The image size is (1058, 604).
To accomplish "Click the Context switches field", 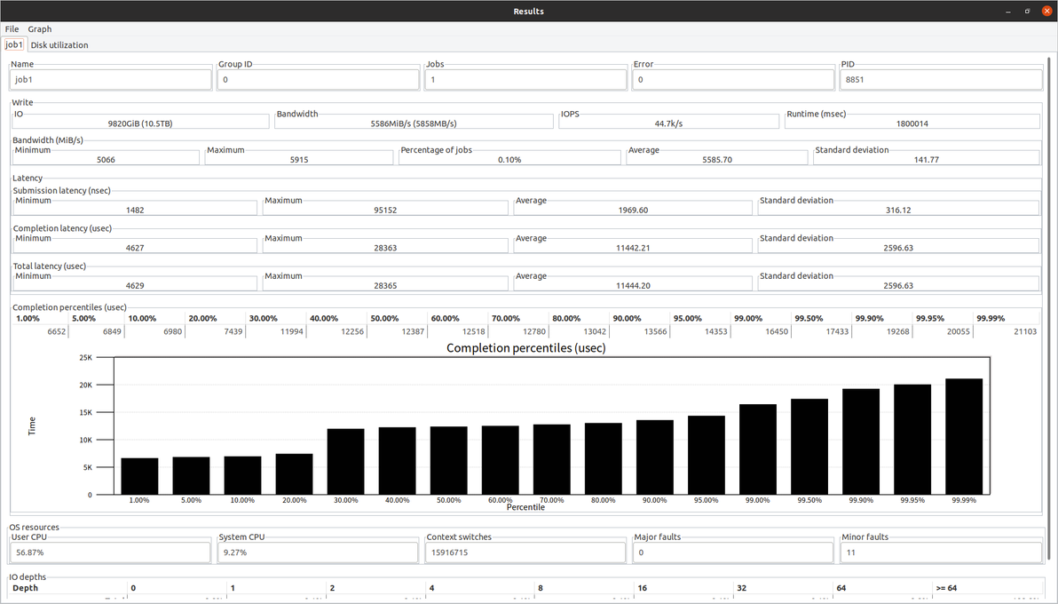I will pyautogui.click(x=525, y=552).
